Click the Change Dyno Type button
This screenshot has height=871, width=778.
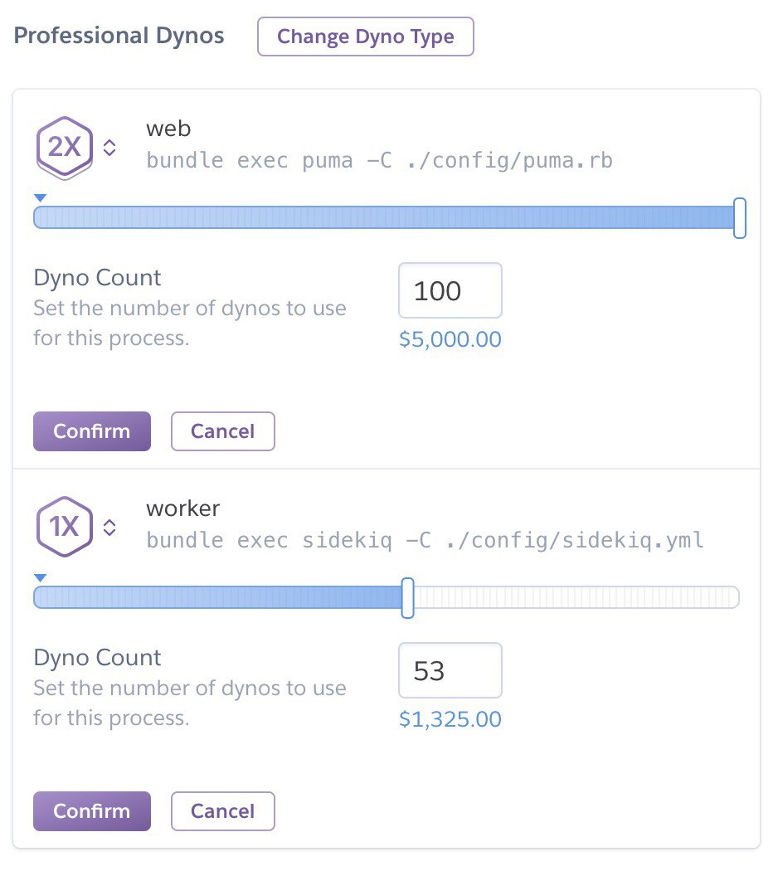(365, 37)
